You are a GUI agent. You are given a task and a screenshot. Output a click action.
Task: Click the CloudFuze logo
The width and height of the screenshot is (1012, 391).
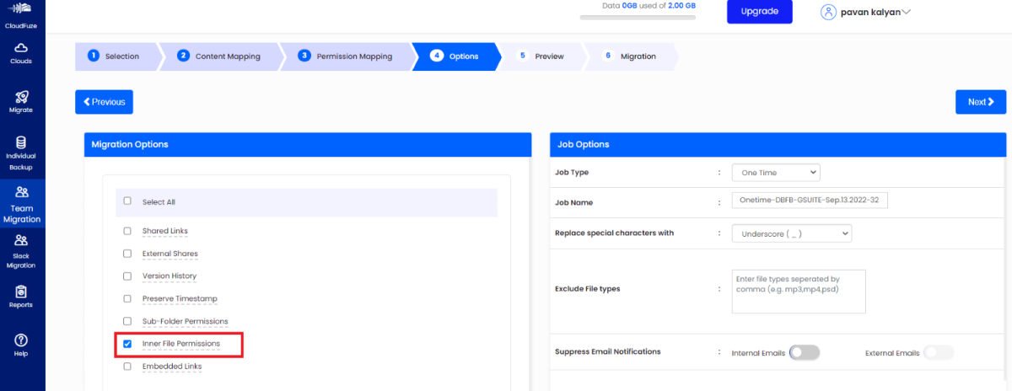pos(22,10)
